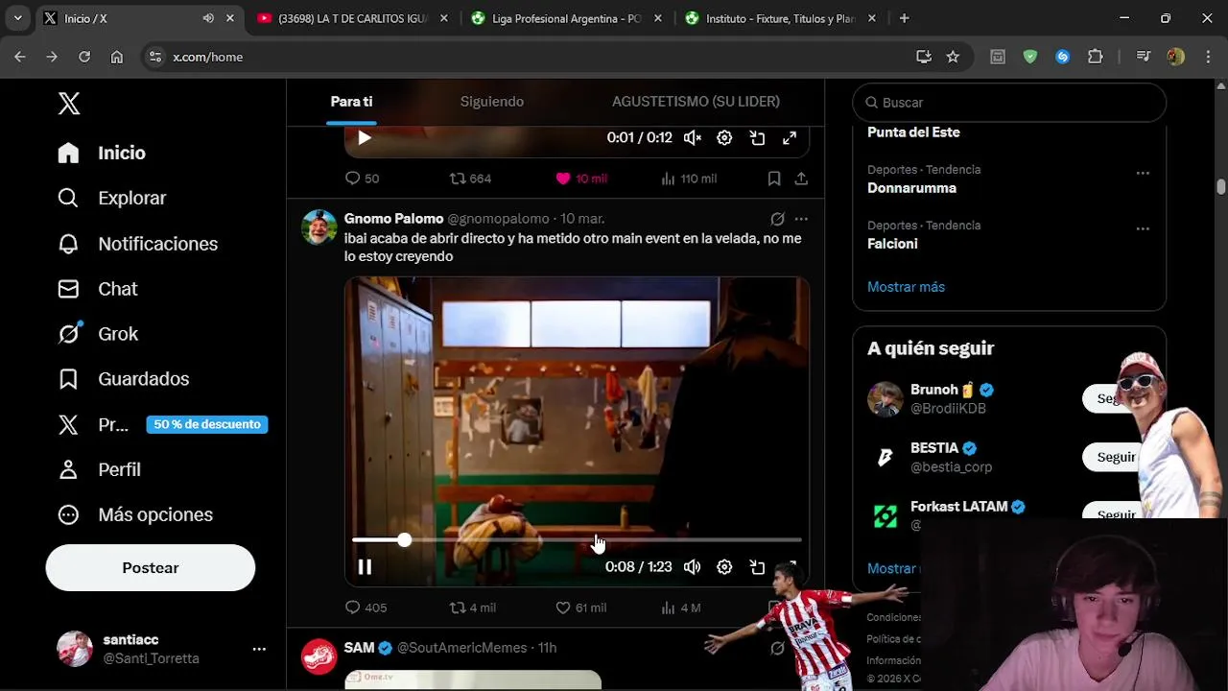Share the top post
1228x691 pixels.
pyautogui.click(x=801, y=179)
